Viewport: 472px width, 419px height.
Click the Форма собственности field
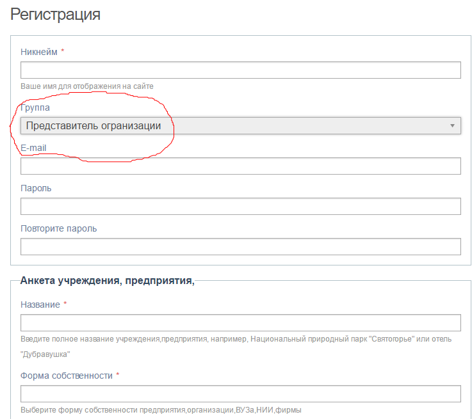click(x=241, y=394)
